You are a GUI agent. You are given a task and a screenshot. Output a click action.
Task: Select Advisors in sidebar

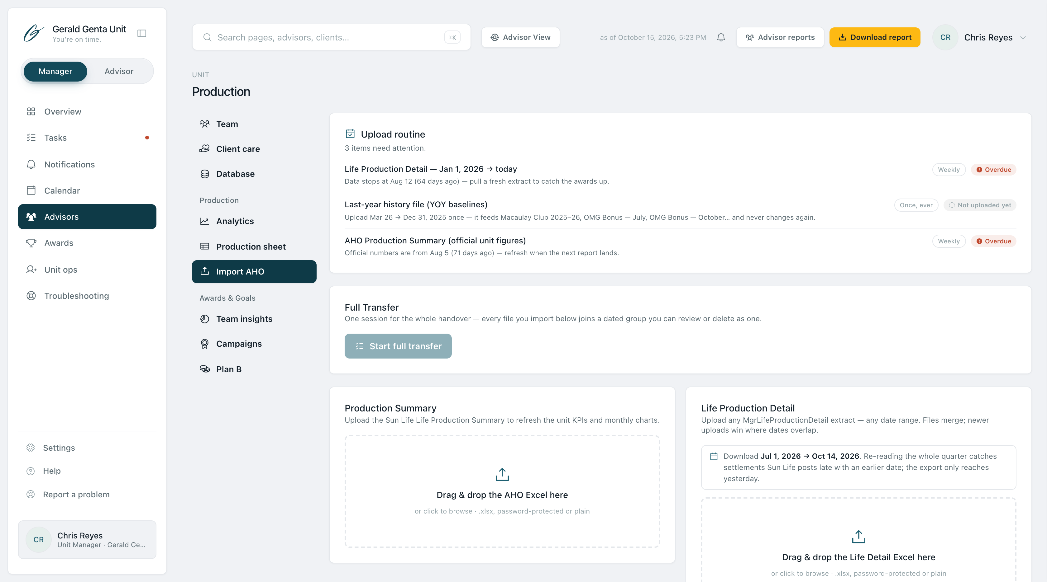click(x=87, y=216)
